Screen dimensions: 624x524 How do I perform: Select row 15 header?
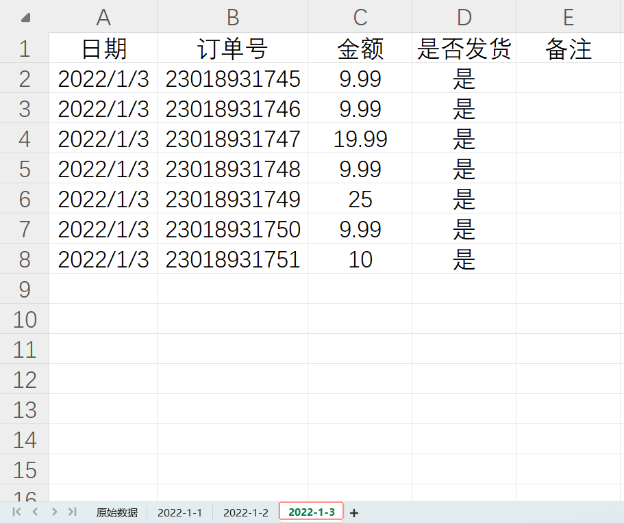[24, 469]
